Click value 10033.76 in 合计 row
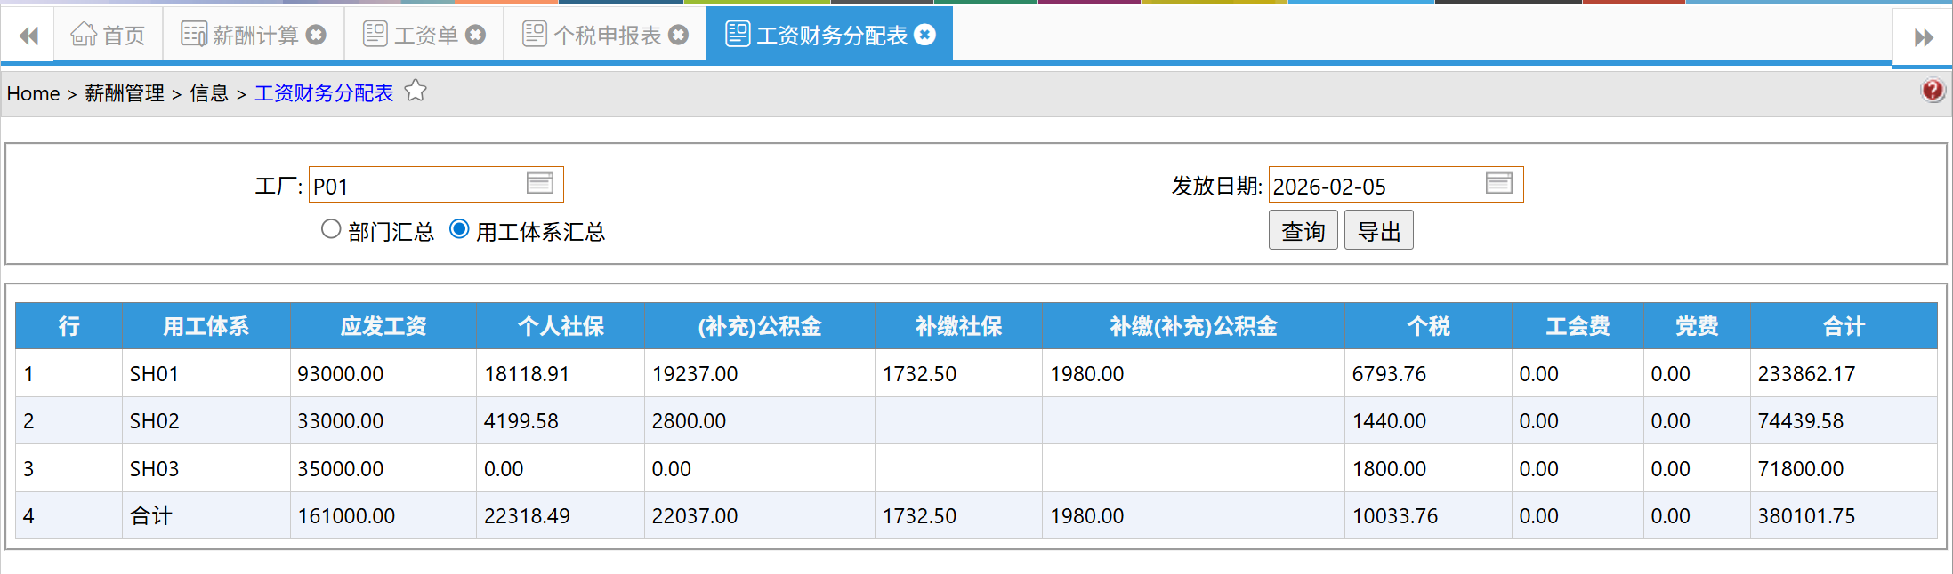1953x574 pixels. click(1395, 516)
